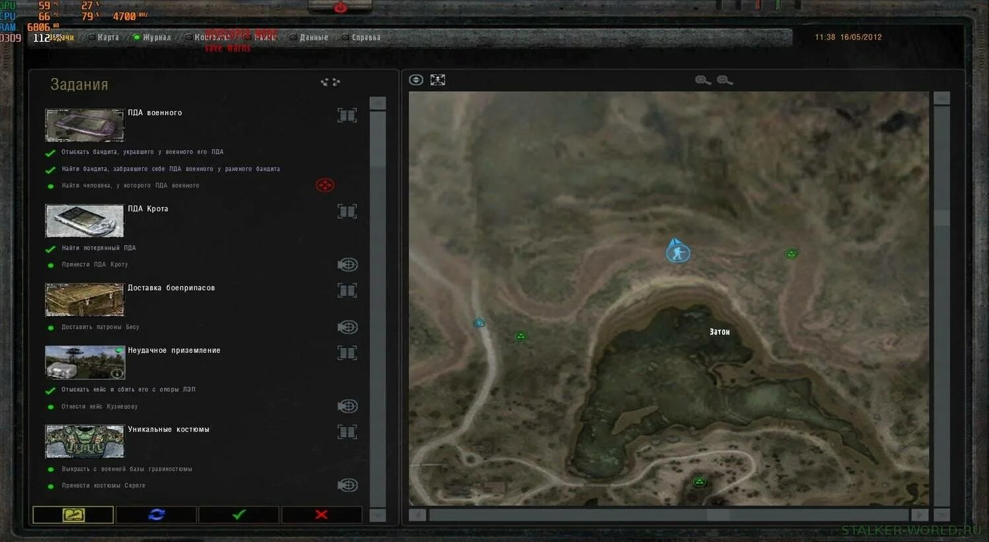This screenshot has width=989, height=542.
Task: Toggle map target for Отнести кейс Кузнецову
Action: [x=348, y=406]
